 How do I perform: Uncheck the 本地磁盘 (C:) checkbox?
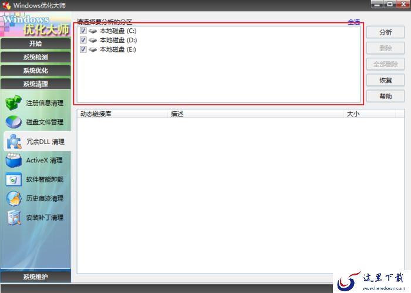(x=83, y=31)
